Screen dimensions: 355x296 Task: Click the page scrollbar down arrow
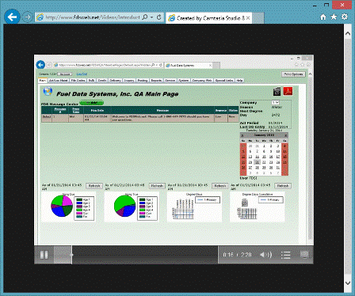click(x=348, y=283)
